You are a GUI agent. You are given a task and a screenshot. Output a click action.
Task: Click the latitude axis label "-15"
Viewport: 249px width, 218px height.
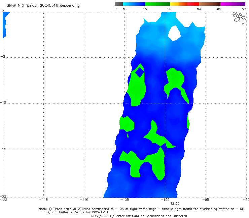tap(3, 149)
